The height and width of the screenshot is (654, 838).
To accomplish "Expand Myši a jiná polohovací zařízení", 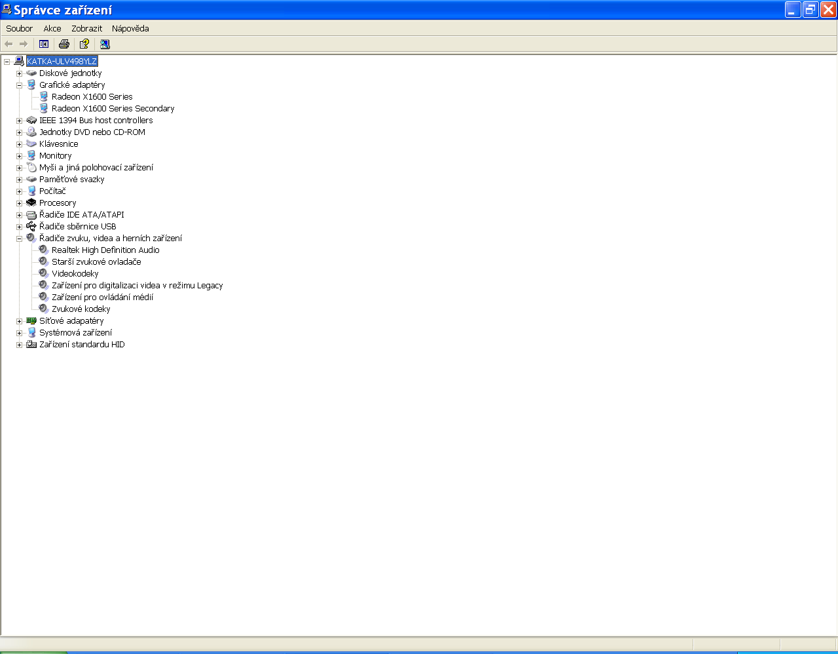I will click(19, 168).
